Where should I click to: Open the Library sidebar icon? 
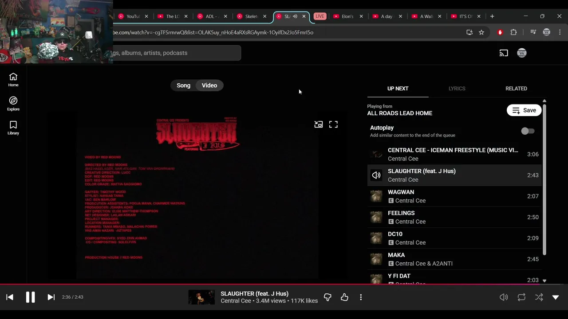pos(13,128)
